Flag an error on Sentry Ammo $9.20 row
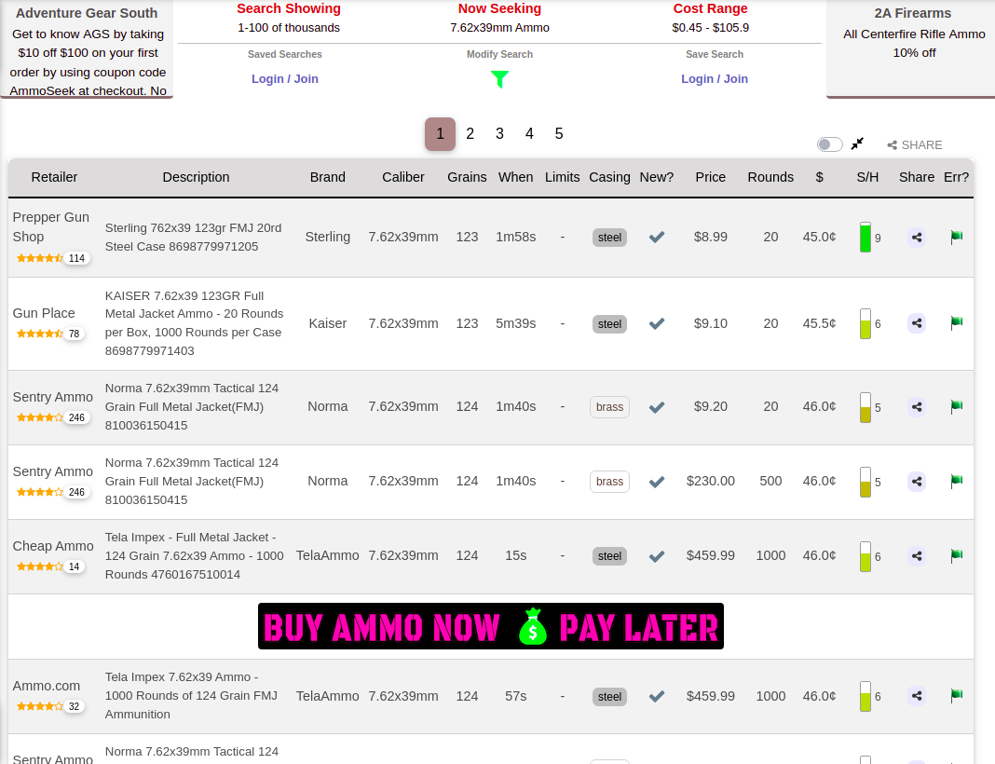 [956, 407]
